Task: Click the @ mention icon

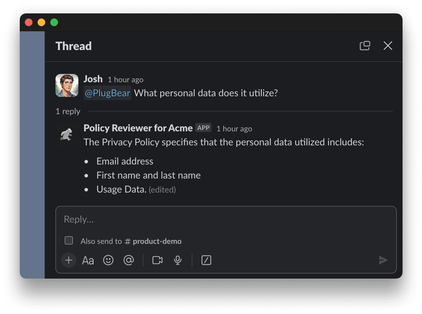Action: 129,260
